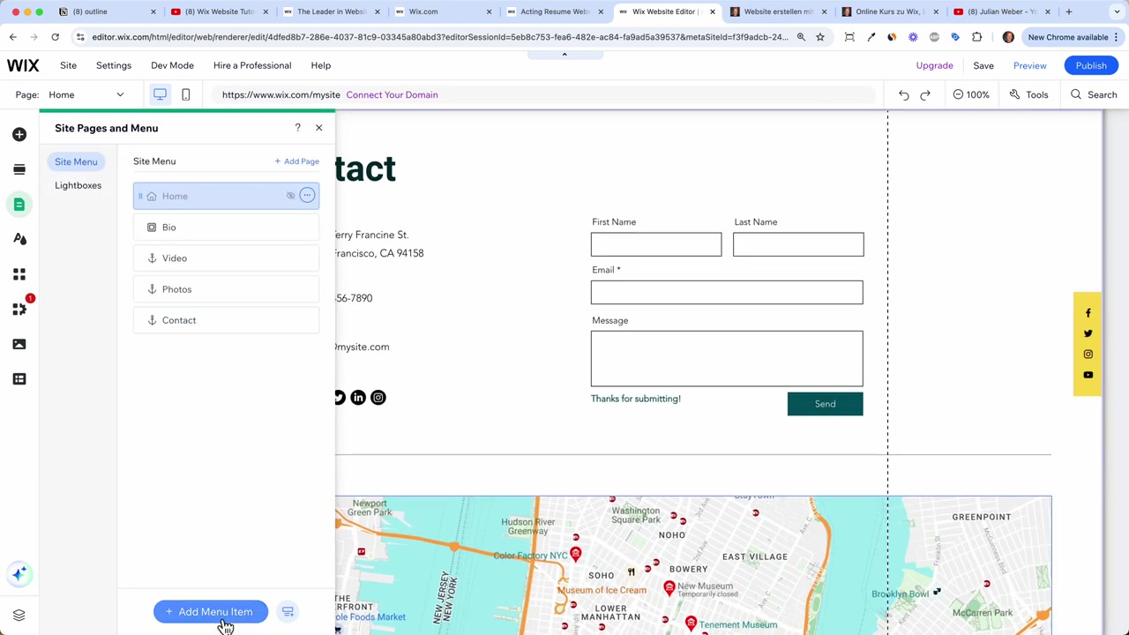1129x635 pixels.
Task: Click the Google Map on canvas
Action: pos(693,565)
